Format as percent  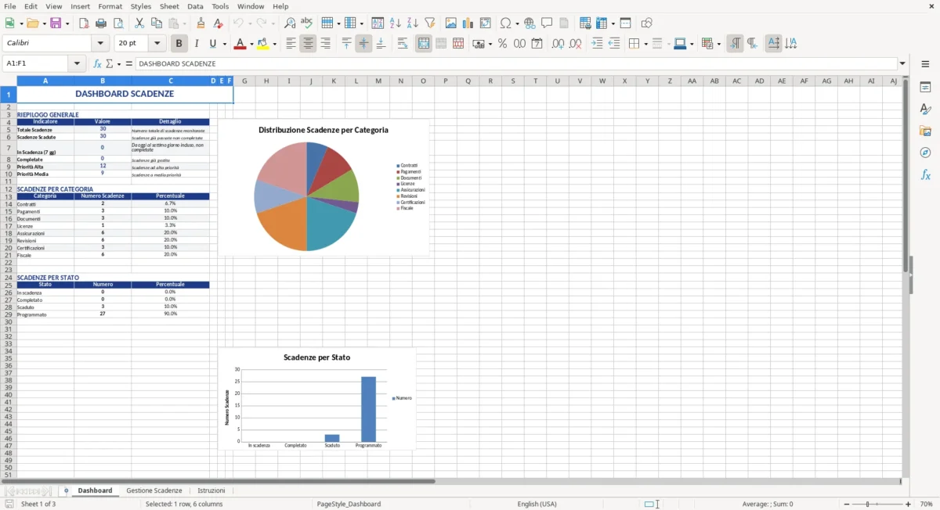pos(503,44)
